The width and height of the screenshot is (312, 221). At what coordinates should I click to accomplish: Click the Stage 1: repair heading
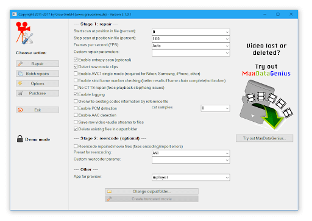(96, 24)
